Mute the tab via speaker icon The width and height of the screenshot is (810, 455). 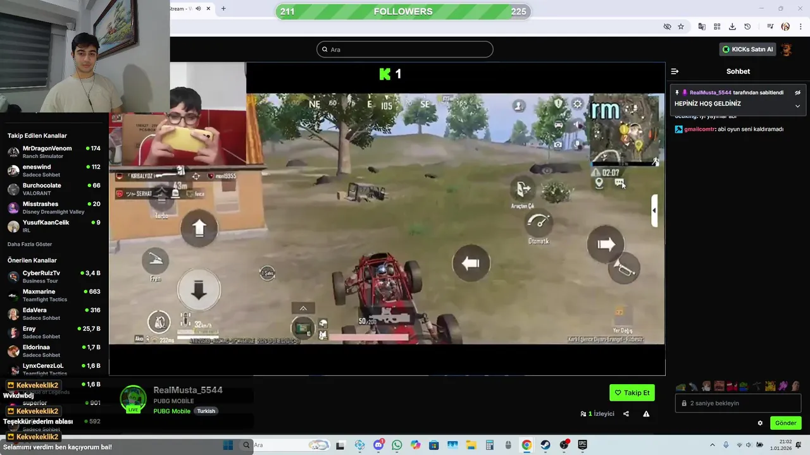tap(198, 8)
